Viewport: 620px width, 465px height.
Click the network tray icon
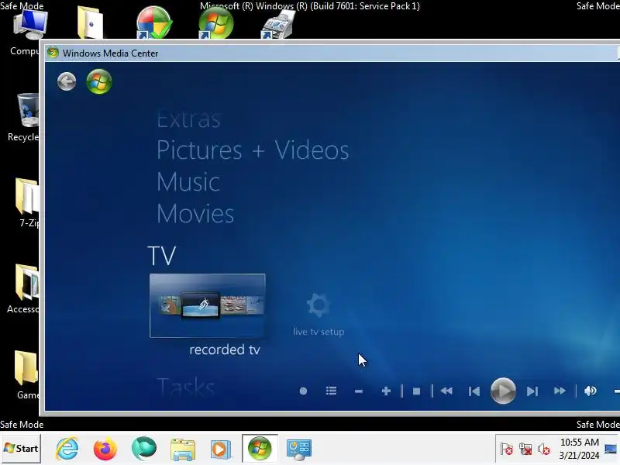(525, 449)
